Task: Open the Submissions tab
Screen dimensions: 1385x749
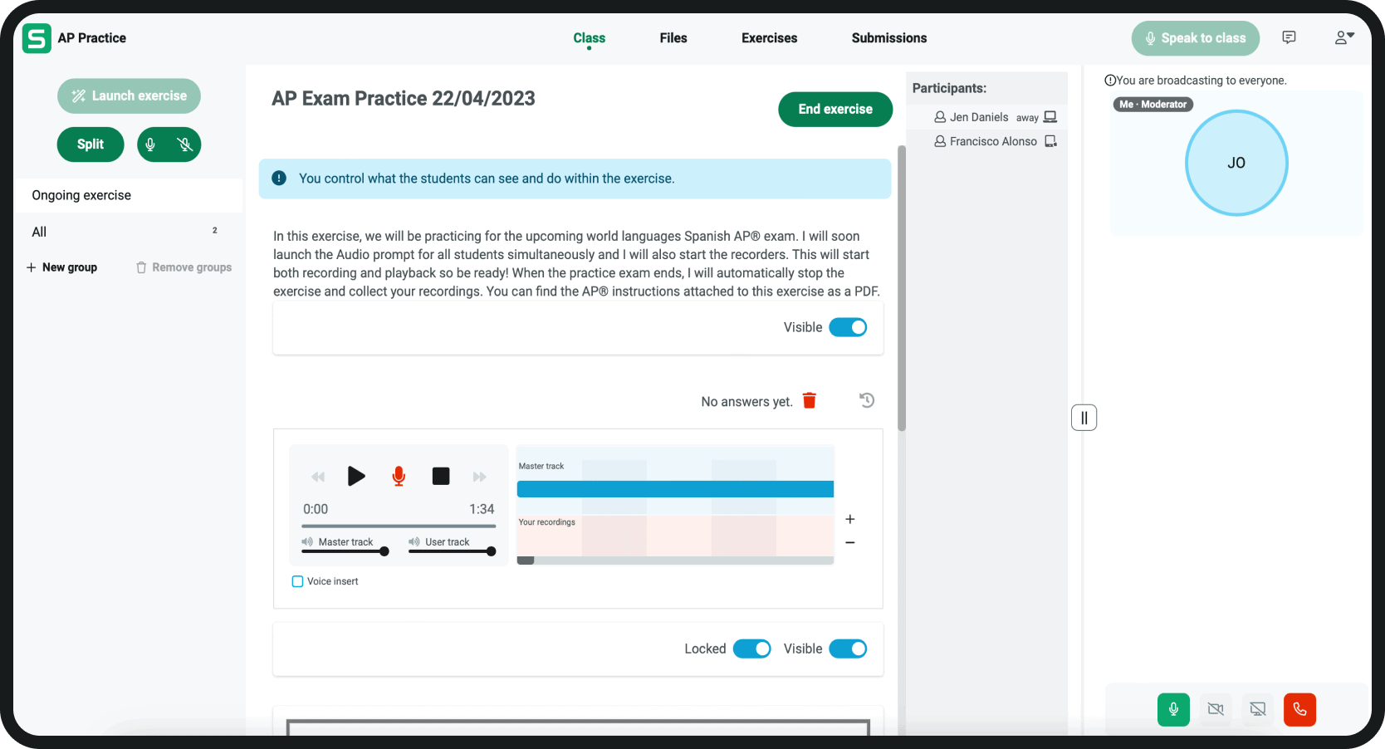Action: 888,38
